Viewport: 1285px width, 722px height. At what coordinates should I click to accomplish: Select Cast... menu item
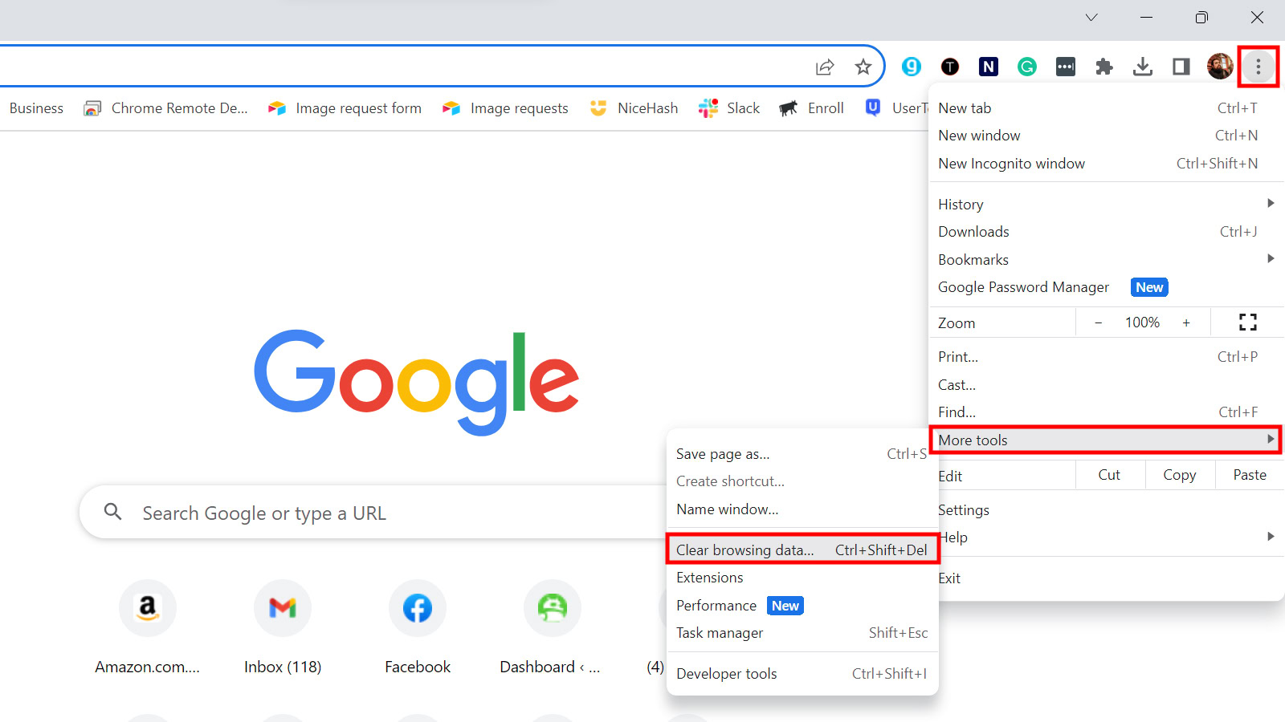tap(1105, 385)
